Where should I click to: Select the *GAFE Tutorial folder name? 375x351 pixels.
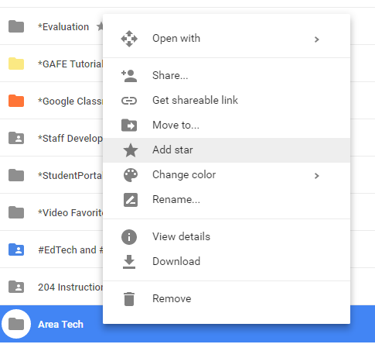70,64
